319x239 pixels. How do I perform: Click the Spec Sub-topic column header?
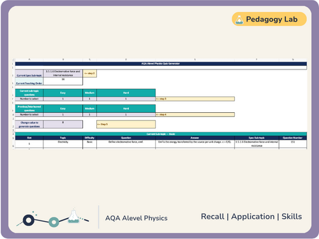pyautogui.click(x=256, y=138)
